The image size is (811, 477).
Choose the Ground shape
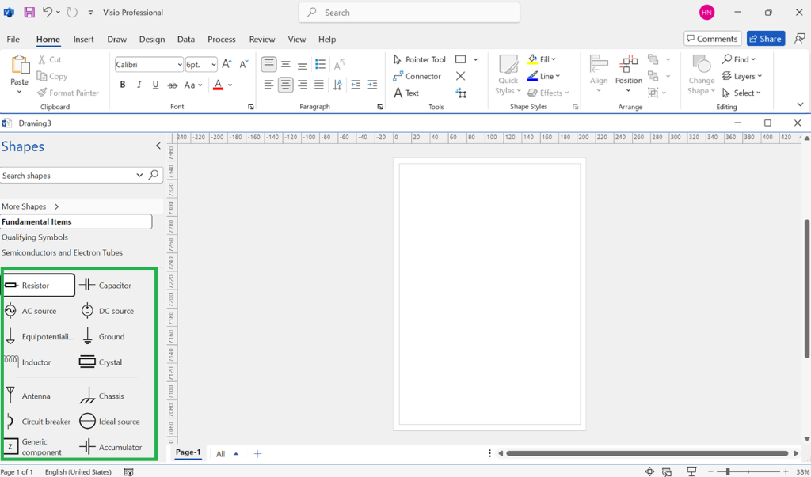(x=102, y=336)
